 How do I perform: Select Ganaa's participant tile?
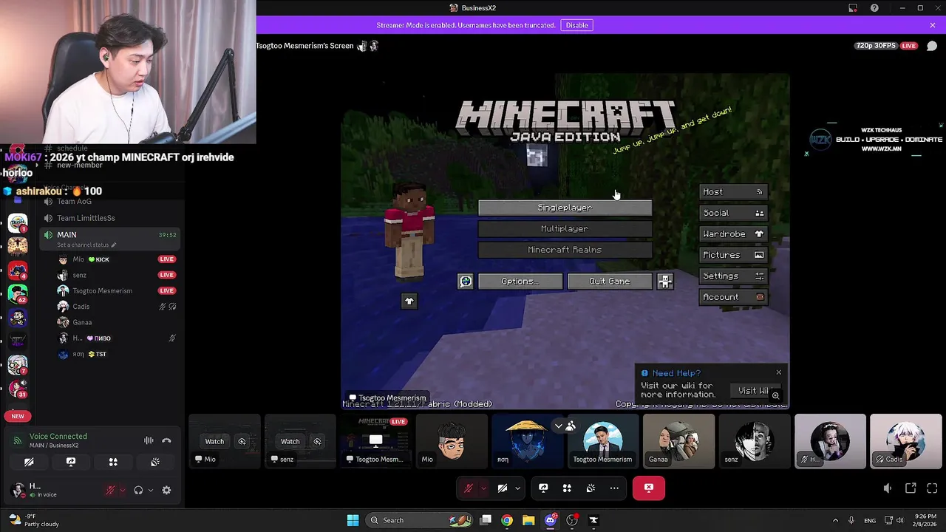coord(678,441)
